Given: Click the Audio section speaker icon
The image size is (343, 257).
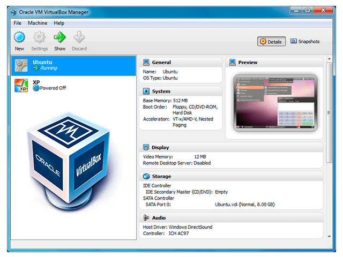Looking at the screenshot, I should (x=146, y=218).
